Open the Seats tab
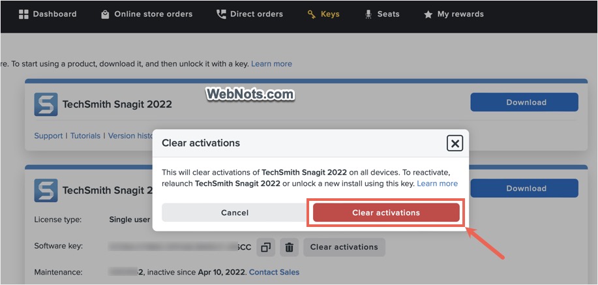This screenshot has height=285, width=598. point(388,14)
